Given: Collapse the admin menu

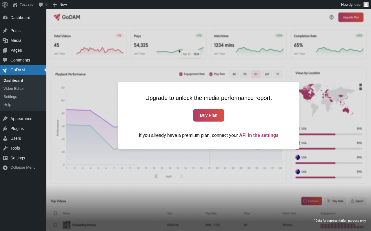Looking at the screenshot, I should (23, 167).
